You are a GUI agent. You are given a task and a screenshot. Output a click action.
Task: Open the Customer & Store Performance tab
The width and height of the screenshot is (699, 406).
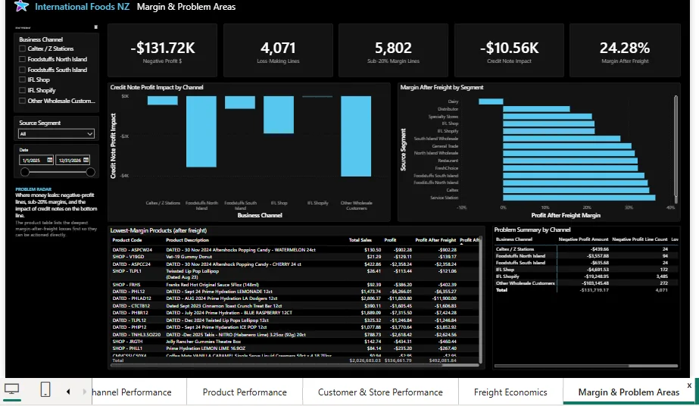coord(380,392)
